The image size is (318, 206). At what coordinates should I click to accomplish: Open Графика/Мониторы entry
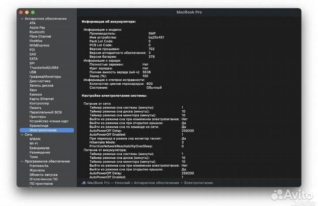pyautogui.click(x=45, y=77)
